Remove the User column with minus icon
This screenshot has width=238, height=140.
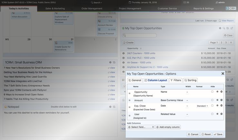[x=222, y=114]
